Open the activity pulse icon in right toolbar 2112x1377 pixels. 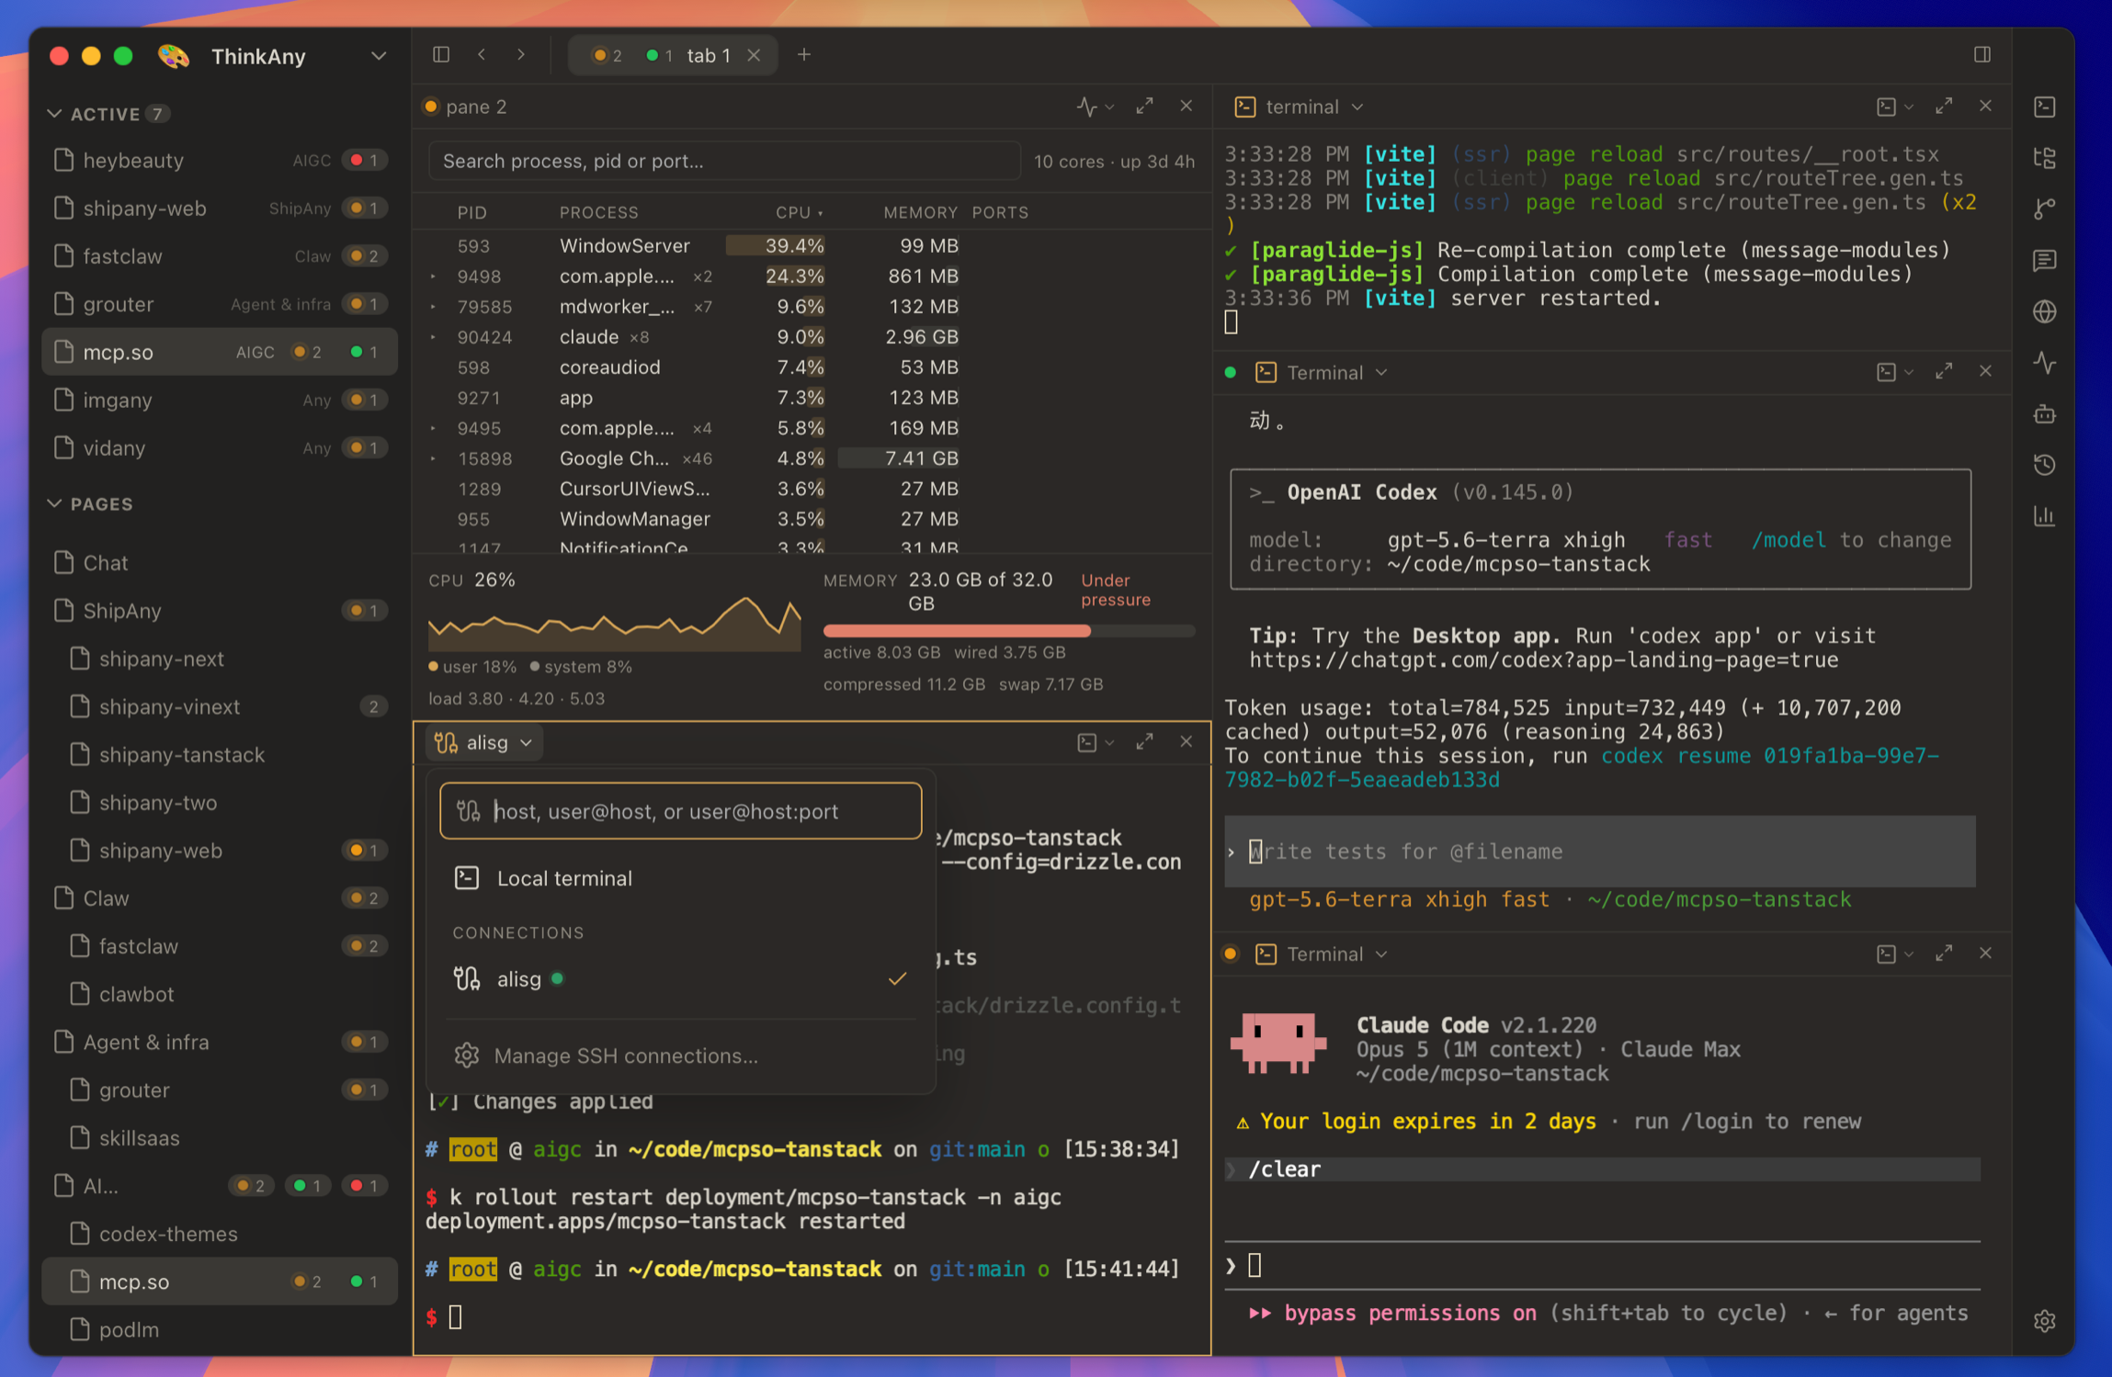[2045, 363]
